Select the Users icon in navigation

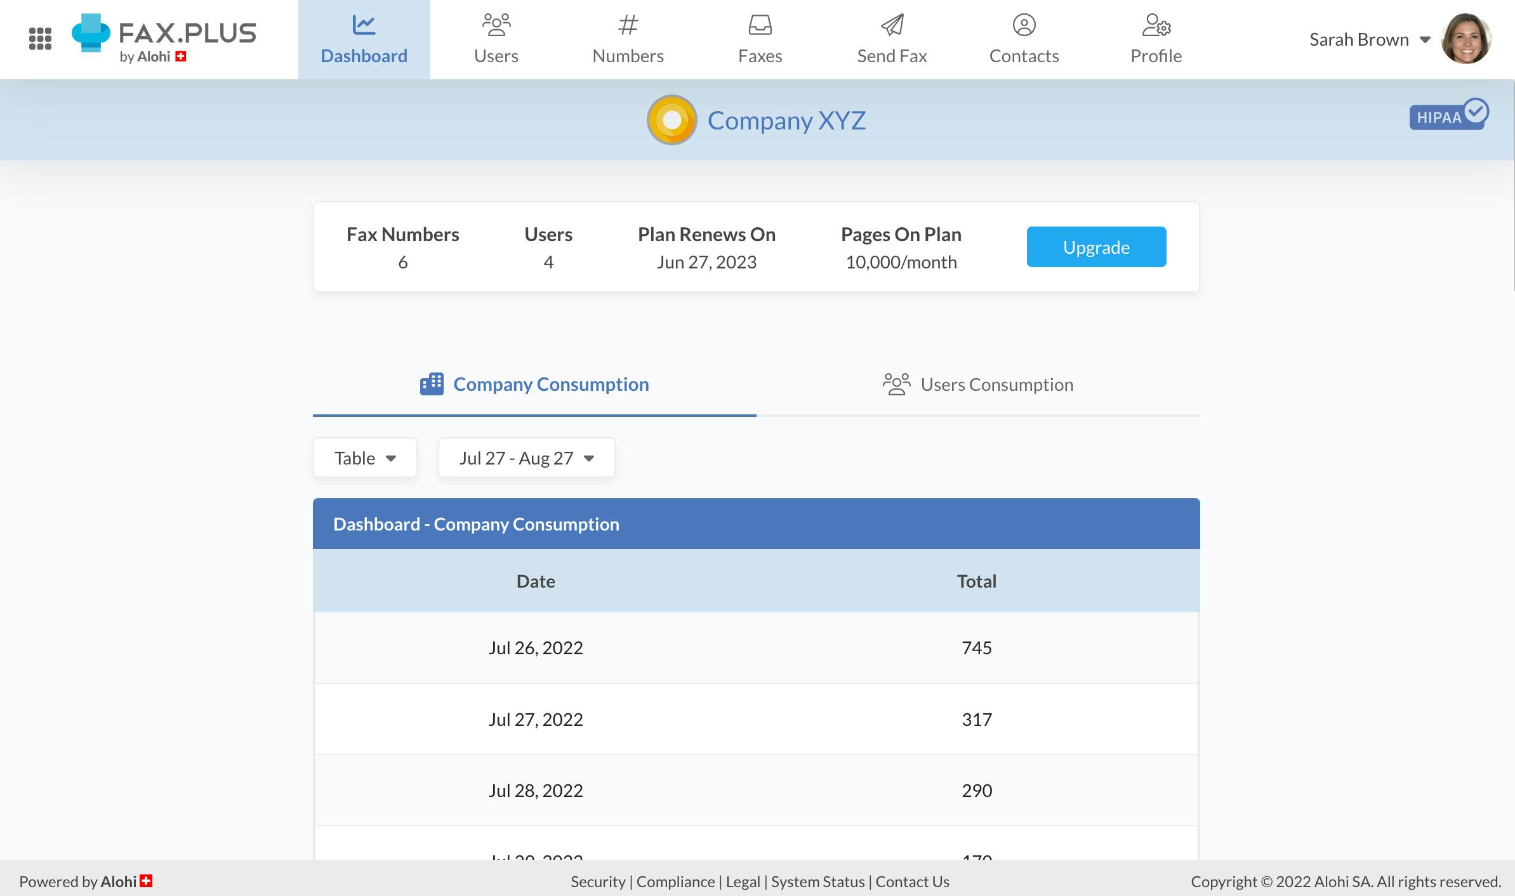496,25
